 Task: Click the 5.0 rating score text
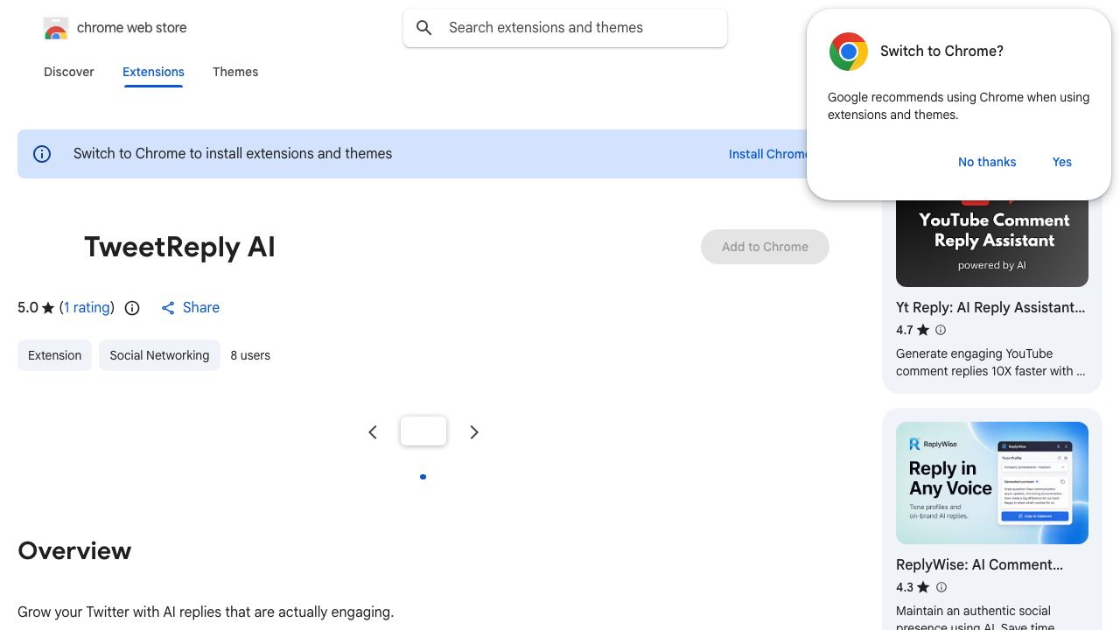click(28, 308)
